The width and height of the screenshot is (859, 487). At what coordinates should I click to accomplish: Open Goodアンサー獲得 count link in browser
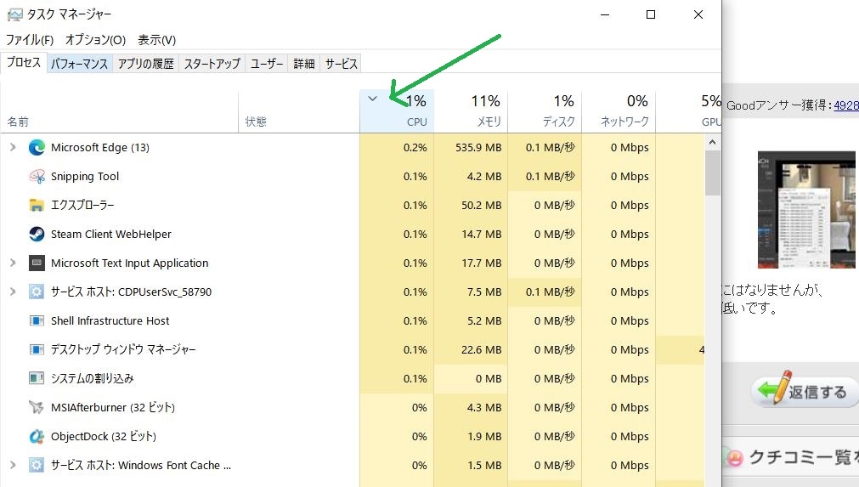[x=846, y=105]
